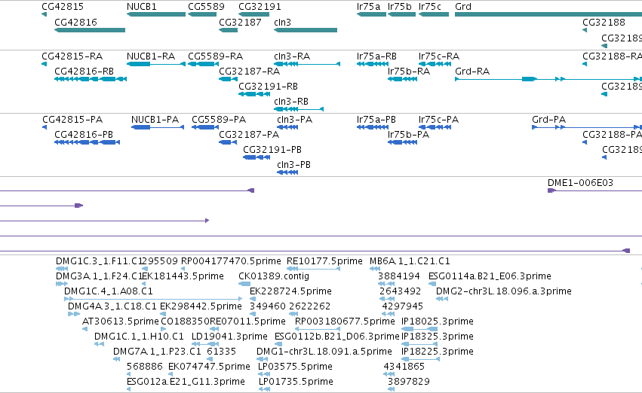
Task: Select protein Ir75c-PA
Action: pos(438,120)
